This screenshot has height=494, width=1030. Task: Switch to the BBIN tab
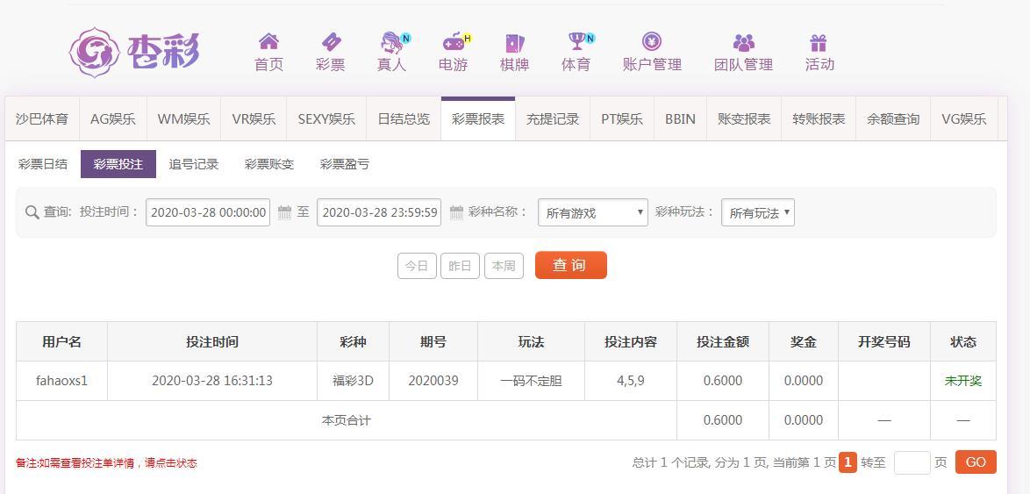[681, 119]
